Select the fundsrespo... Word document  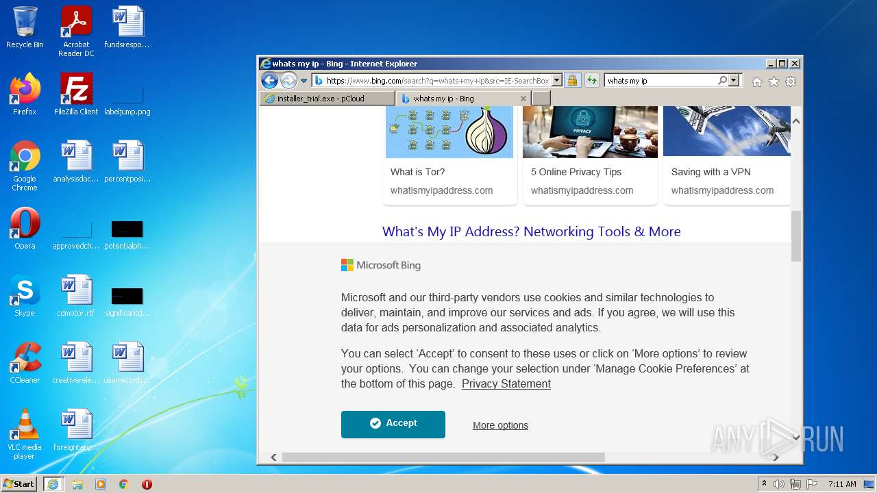tap(127, 27)
